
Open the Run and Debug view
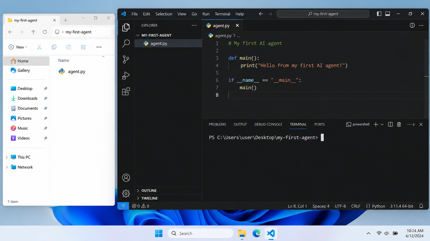(126, 75)
